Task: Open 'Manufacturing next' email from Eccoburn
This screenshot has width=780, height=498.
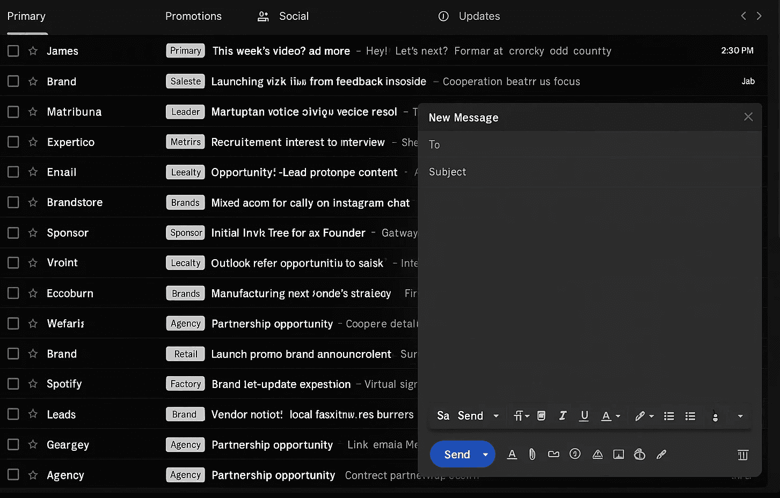Action: 301,294
